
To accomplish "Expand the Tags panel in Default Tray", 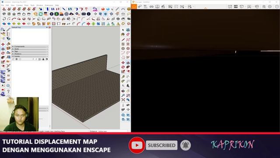I will click(x=30, y=51).
